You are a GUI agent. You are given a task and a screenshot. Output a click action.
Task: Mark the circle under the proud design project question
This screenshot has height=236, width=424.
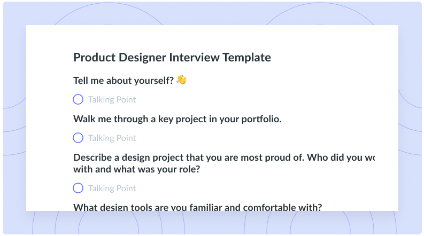tap(78, 188)
